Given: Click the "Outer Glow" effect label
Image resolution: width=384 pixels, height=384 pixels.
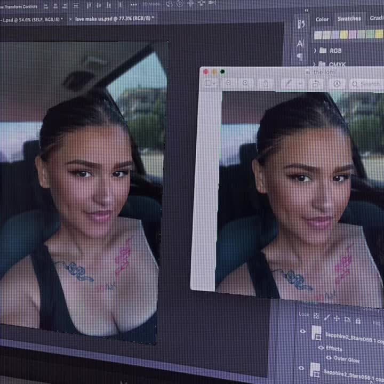Looking at the screenshot, I should 347,359.
